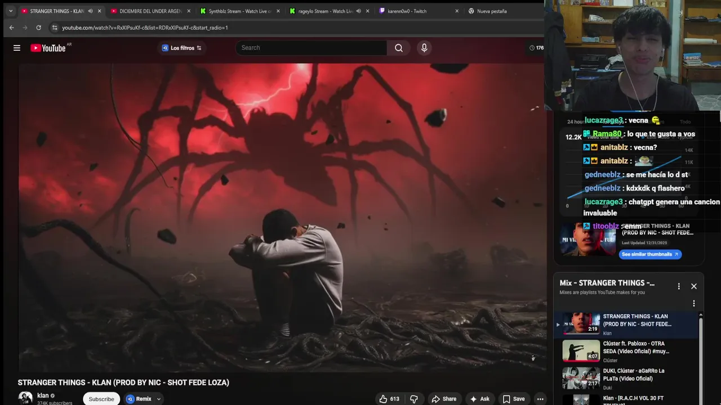Expand the Remix dropdown arrow
Image resolution: width=721 pixels, height=405 pixels.
coord(159,399)
